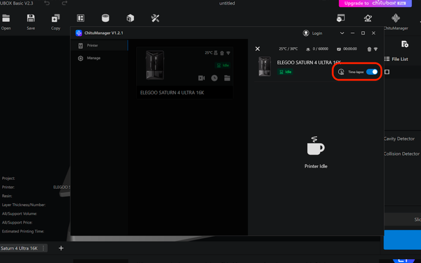This screenshot has width=421, height=263.
Task: Click the Copy icon in toolbar
Action: (56, 18)
